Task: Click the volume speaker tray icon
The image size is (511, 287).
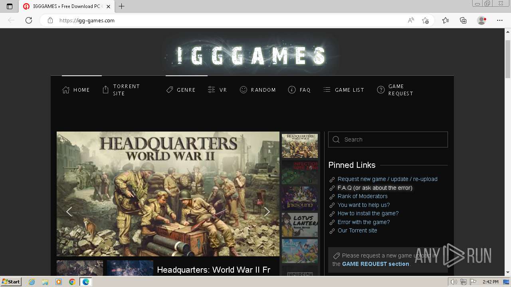Action: [x=454, y=282]
